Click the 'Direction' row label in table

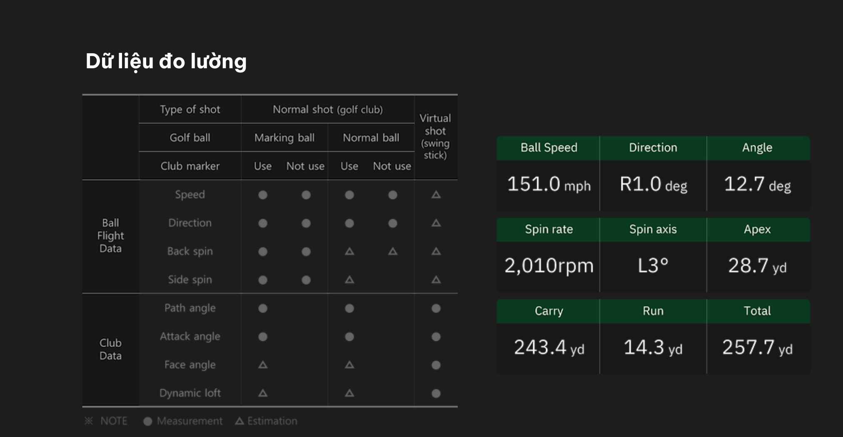[190, 223]
